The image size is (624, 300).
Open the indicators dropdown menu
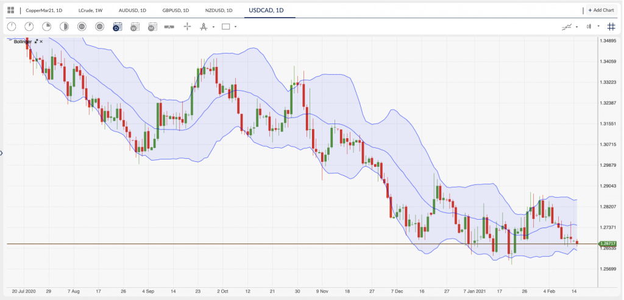[575, 27]
